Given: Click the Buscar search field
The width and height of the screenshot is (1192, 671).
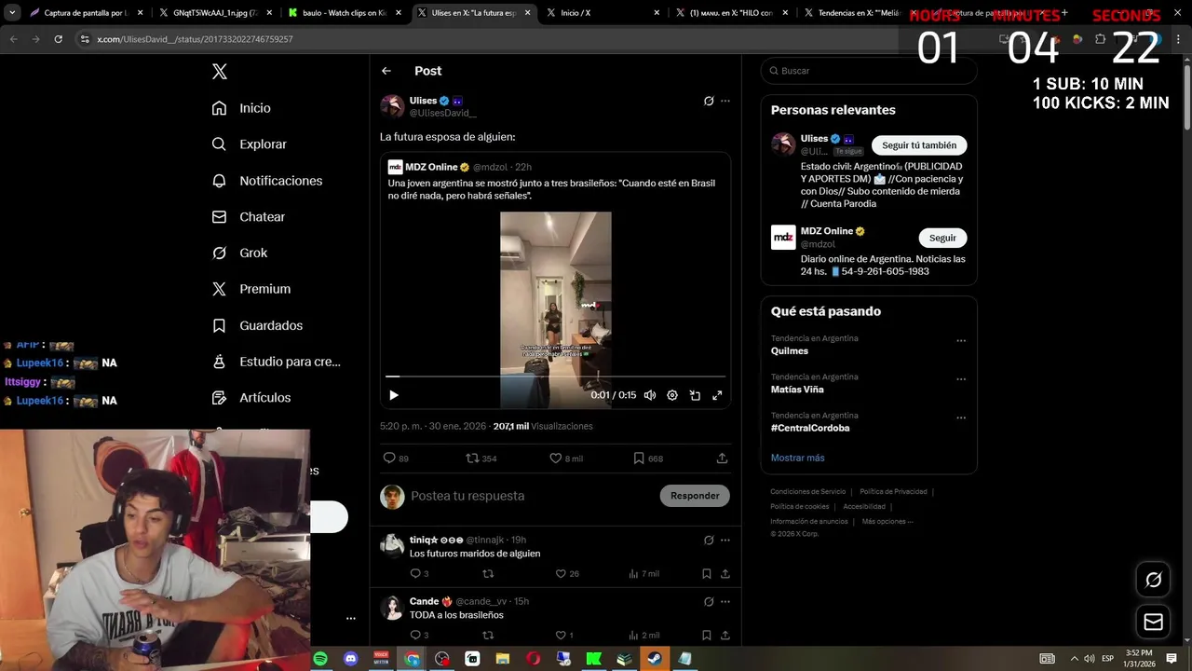Looking at the screenshot, I should 869,71.
